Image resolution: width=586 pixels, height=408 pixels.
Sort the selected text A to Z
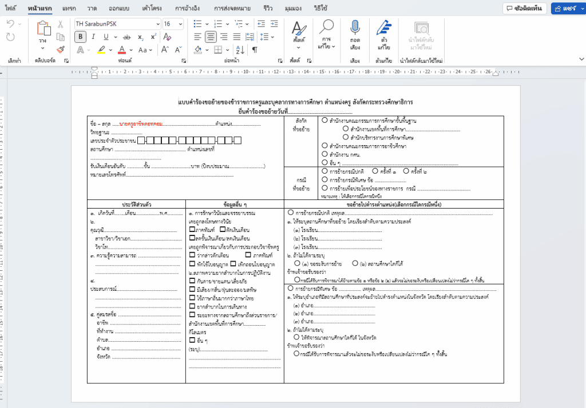click(x=240, y=50)
